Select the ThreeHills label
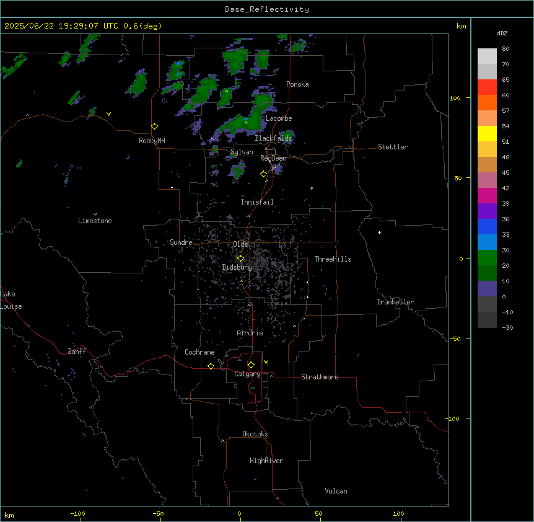This screenshot has width=534, height=522. pos(333,259)
